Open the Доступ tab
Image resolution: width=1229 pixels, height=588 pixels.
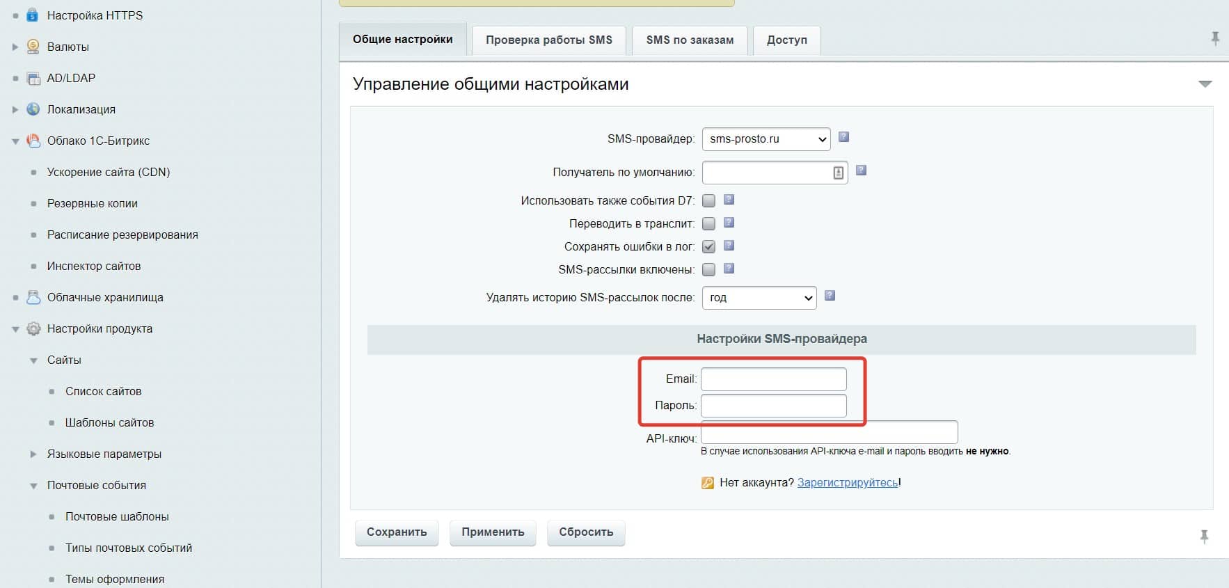tap(787, 40)
